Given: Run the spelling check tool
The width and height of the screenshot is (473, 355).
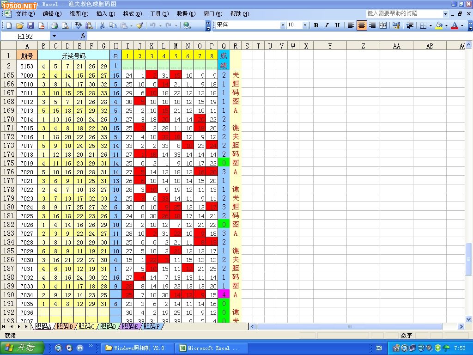Looking at the screenshot, I should click(78, 26).
